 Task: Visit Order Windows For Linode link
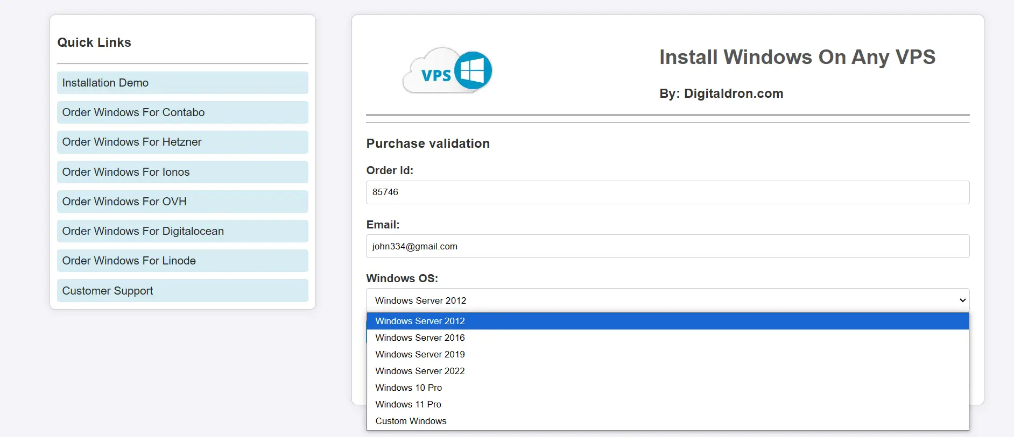(182, 261)
